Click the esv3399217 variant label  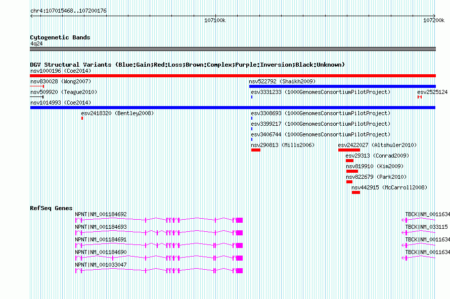point(321,124)
